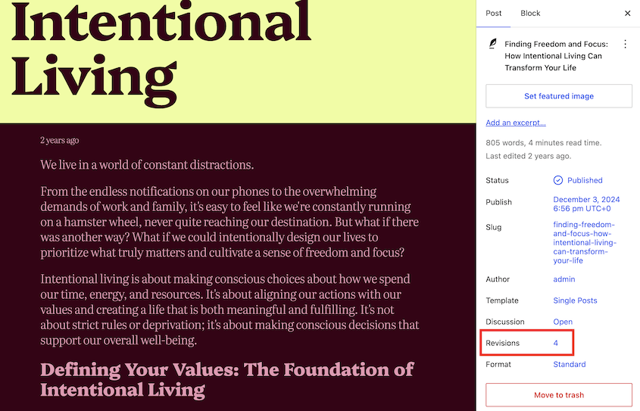Change the author admin
640x411 pixels.
coord(564,279)
